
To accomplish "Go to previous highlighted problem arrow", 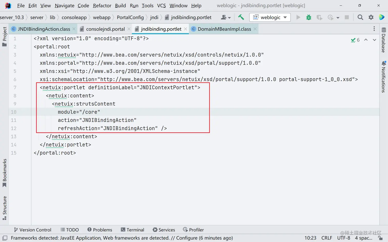I will click(x=366, y=40).
